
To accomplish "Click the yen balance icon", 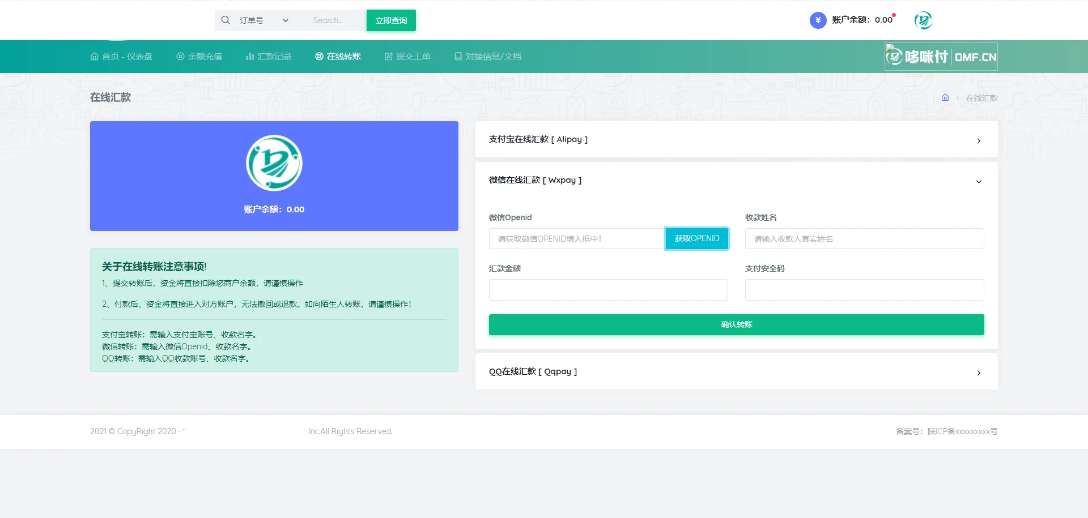I will (818, 20).
